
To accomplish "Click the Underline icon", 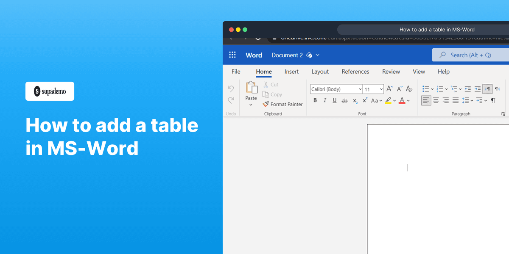I will 335,100.
